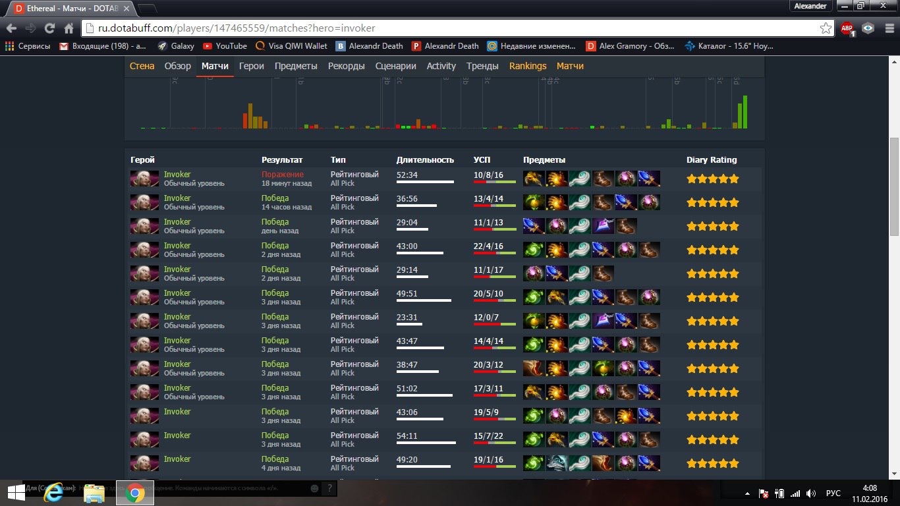The width and height of the screenshot is (900, 506).
Task: Open the Adblock Plus extension icon
Action: [x=847, y=28]
